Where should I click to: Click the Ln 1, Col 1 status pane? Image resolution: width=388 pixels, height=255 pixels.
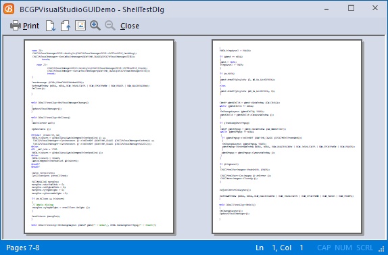click(x=279, y=248)
